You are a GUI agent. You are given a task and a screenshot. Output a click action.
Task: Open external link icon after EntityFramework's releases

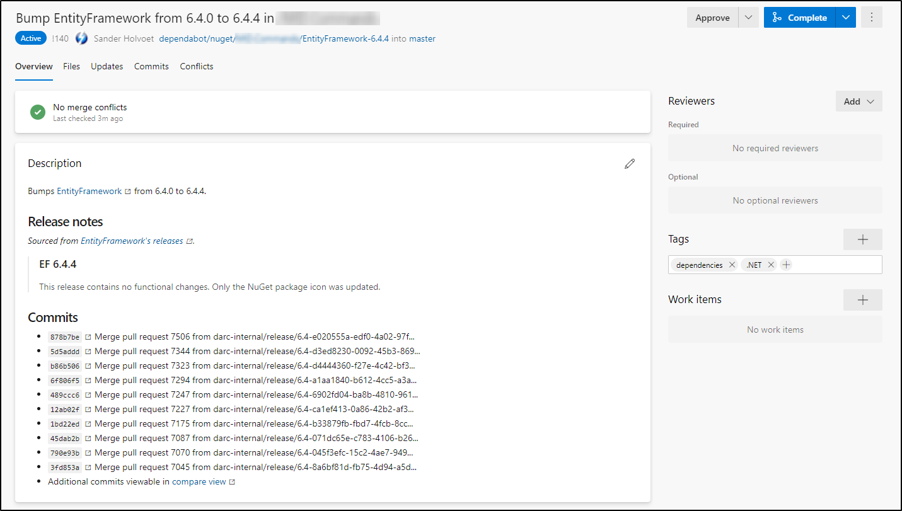[189, 241]
